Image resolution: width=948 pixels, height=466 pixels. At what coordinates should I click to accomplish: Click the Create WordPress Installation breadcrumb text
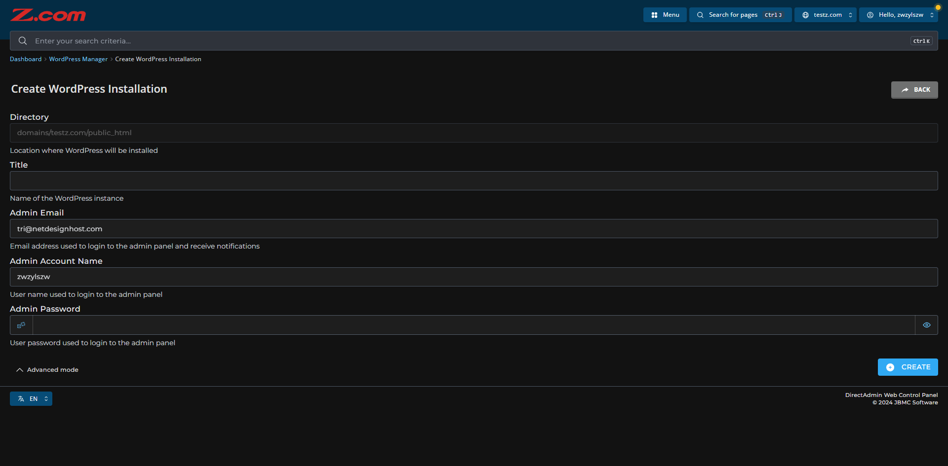[158, 59]
